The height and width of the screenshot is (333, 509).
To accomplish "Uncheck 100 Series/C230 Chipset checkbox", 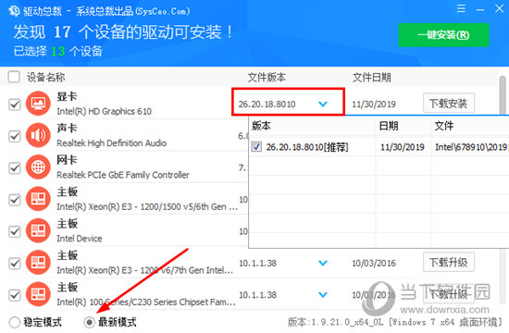I will [x=15, y=295].
